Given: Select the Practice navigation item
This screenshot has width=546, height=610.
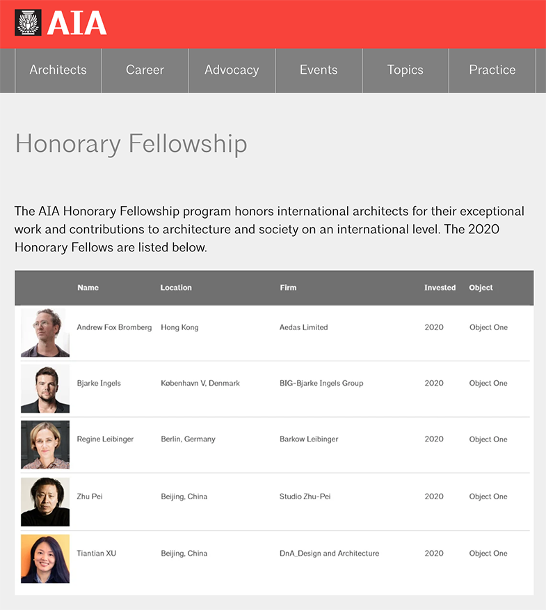Looking at the screenshot, I should 492,70.
